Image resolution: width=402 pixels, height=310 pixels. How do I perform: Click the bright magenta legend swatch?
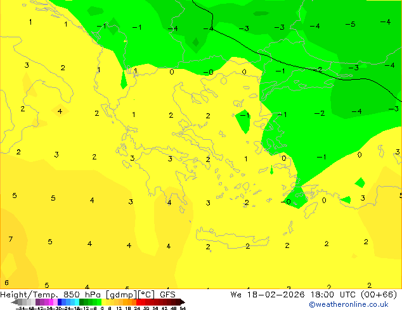[51, 302]
